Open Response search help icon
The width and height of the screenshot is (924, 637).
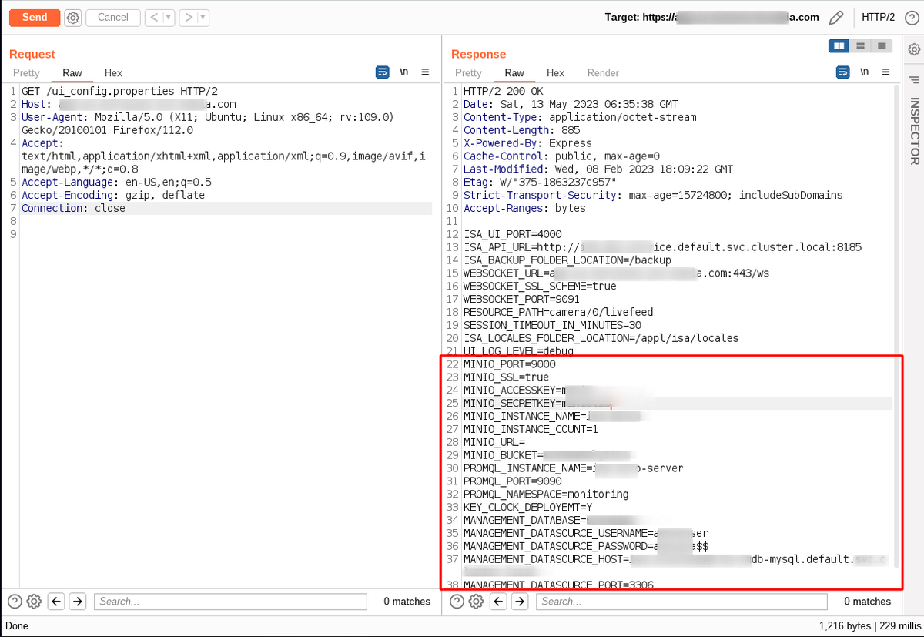[x=457, y=602]
